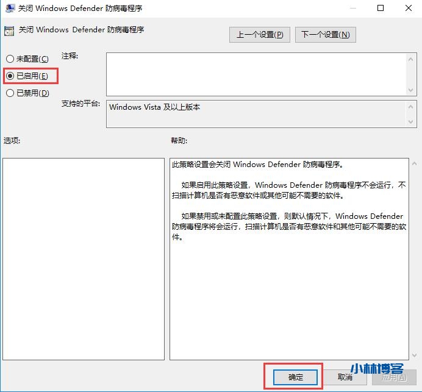Select the 已启用 radio button
422x392 pixels.
pyautogui.click(x=10, y=76)
